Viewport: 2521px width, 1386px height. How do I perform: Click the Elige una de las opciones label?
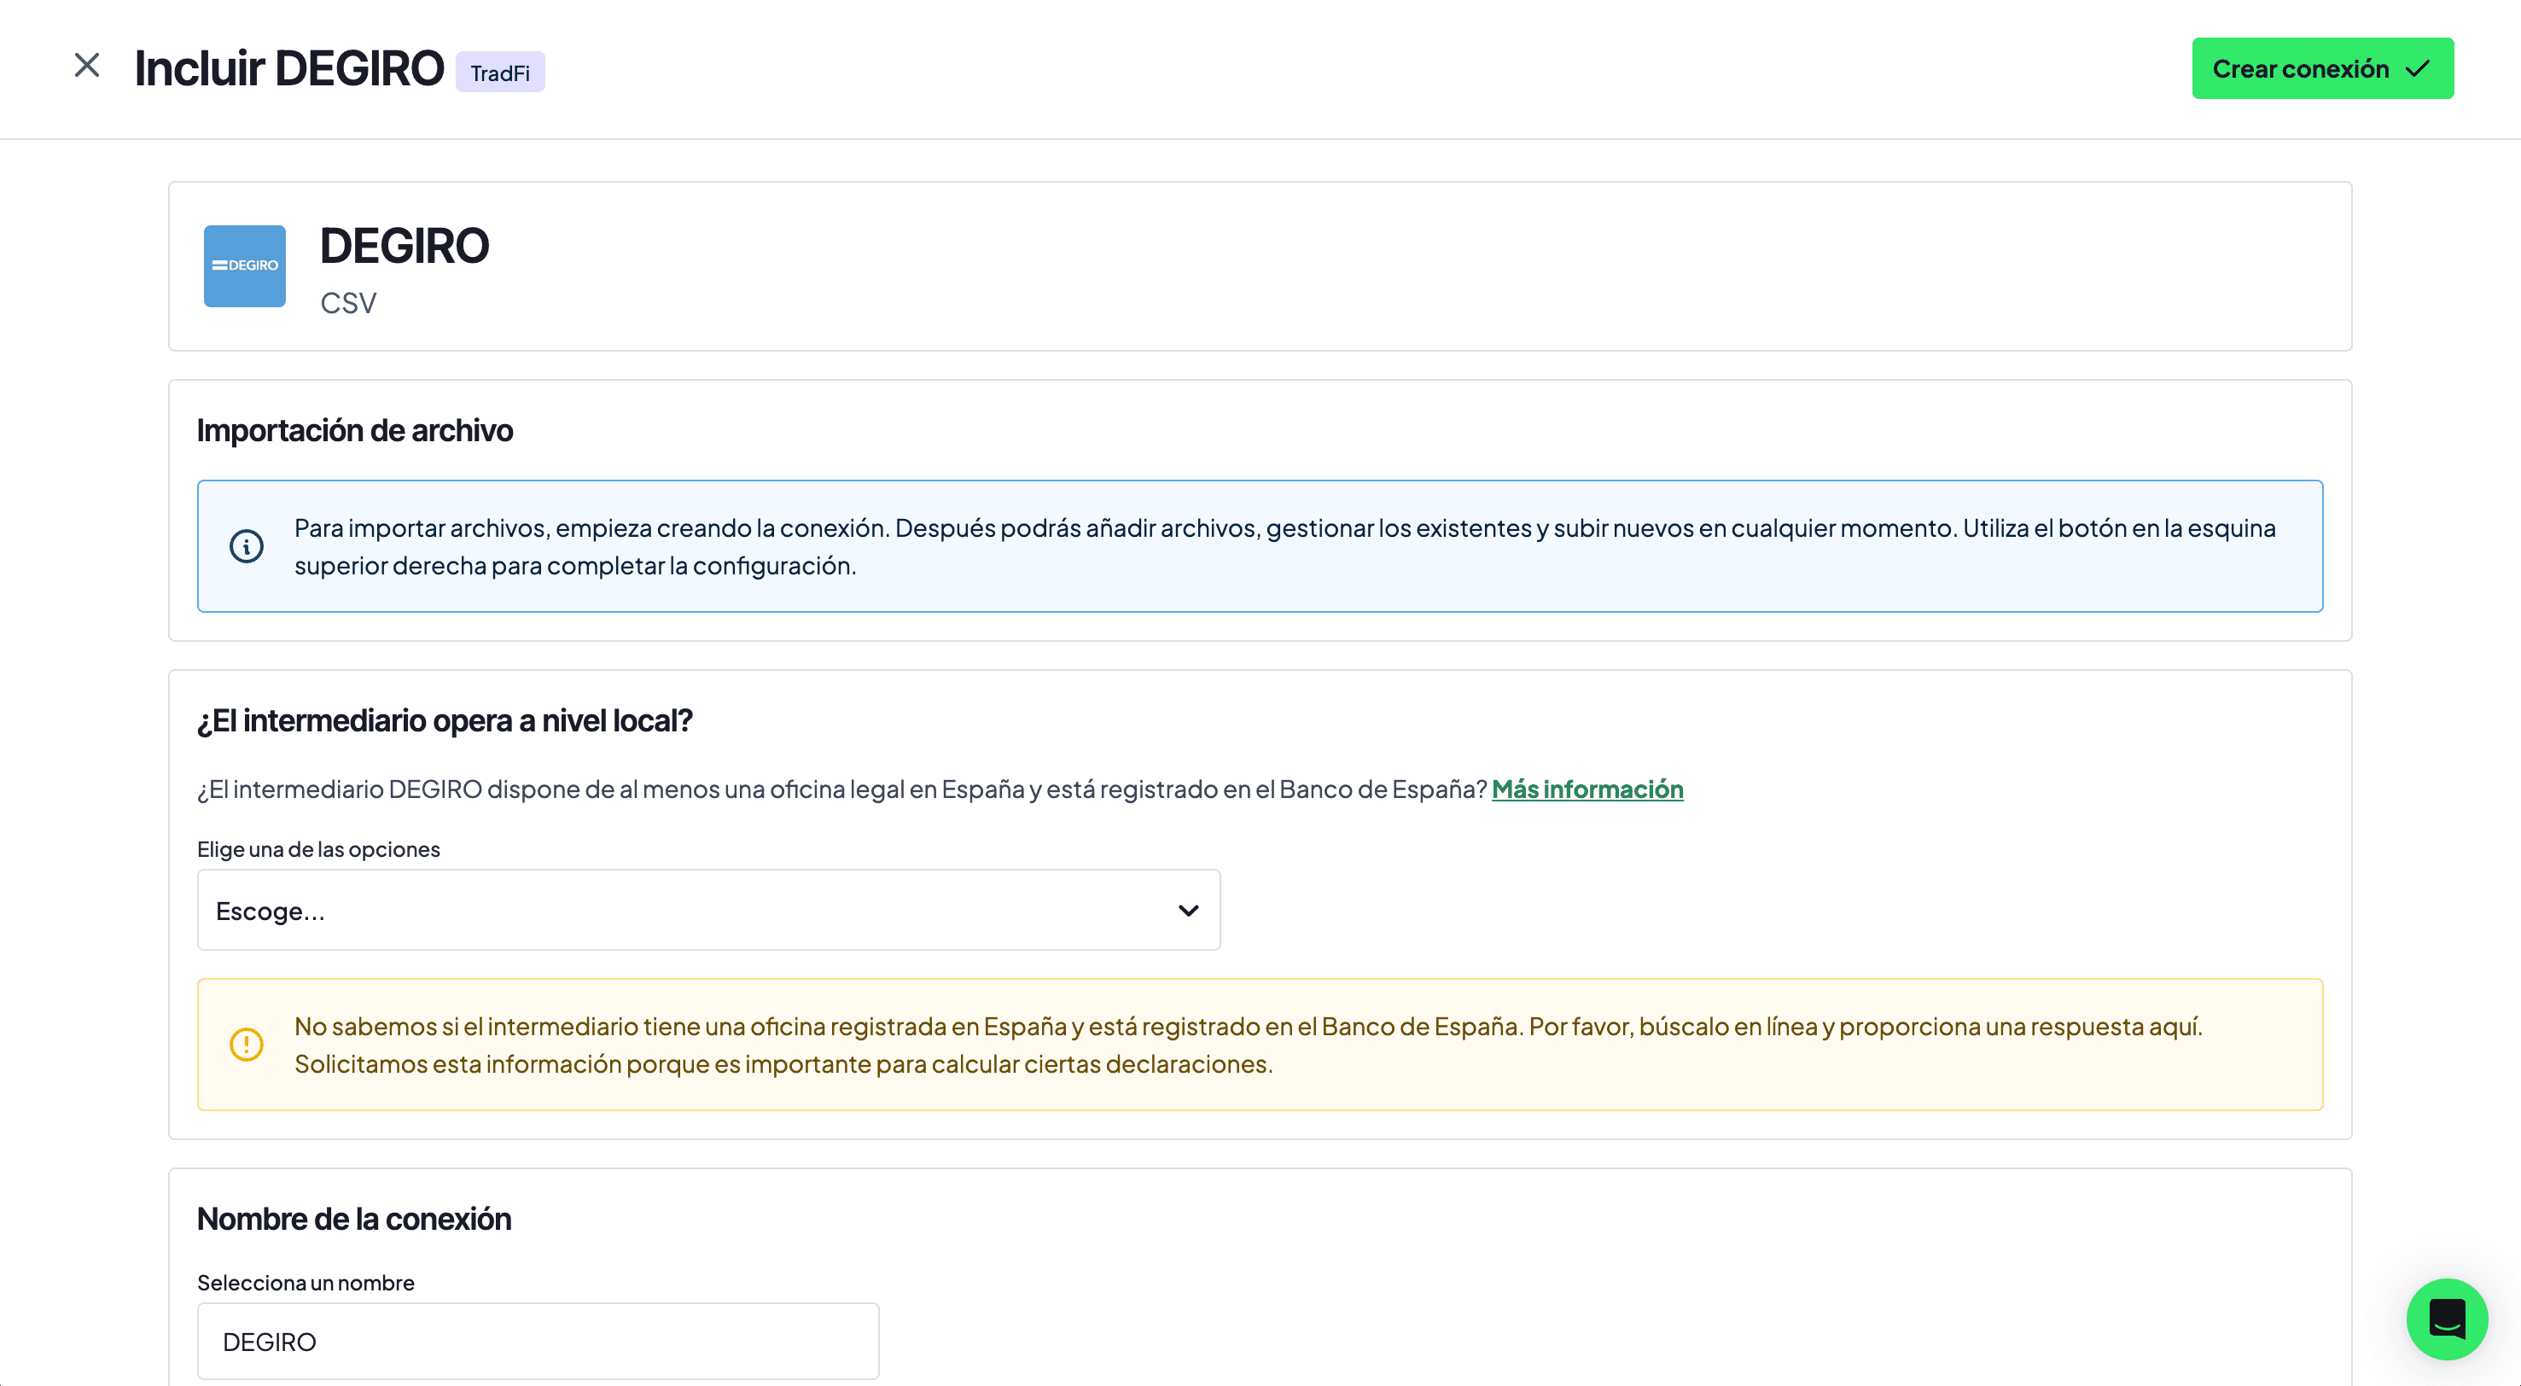click(319, 848)
